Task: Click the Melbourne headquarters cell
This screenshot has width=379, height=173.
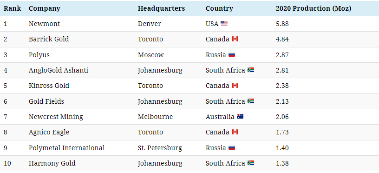Action: click(156, 117)
